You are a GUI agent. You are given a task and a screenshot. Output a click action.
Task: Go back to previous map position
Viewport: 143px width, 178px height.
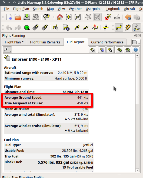coord(128,17)
